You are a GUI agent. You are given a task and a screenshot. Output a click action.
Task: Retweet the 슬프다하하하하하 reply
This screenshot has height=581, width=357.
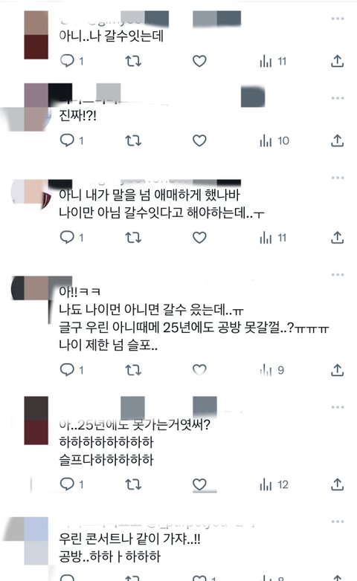point(133,484)
